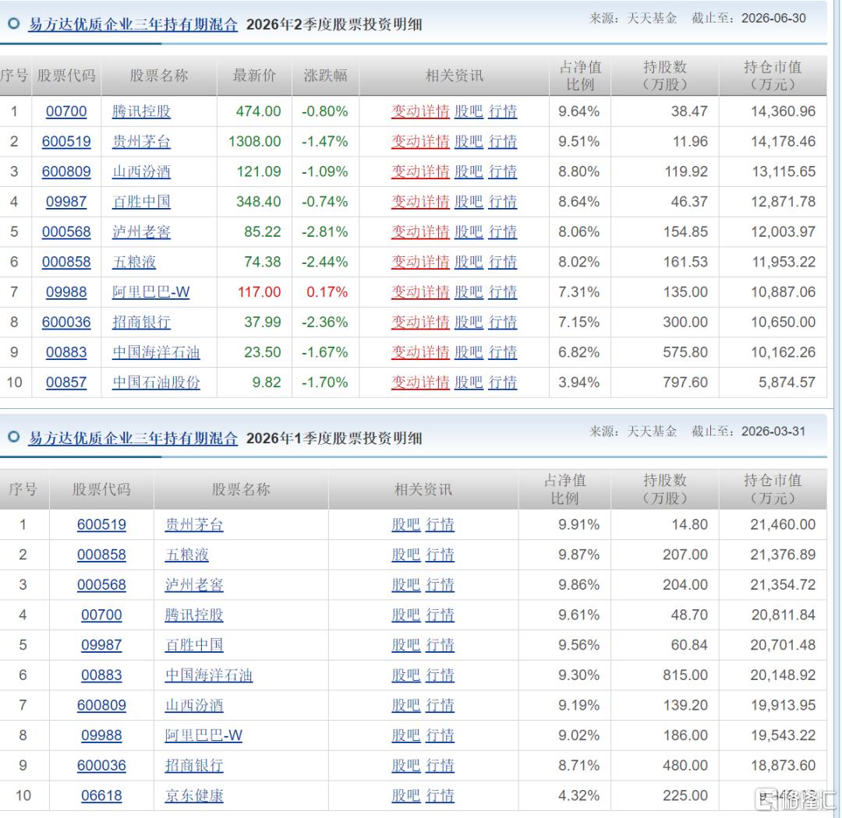This screenshot has width=842, height=818.
Task: Open 五粮液 name link in Q1 table
Action: (186, 555)
